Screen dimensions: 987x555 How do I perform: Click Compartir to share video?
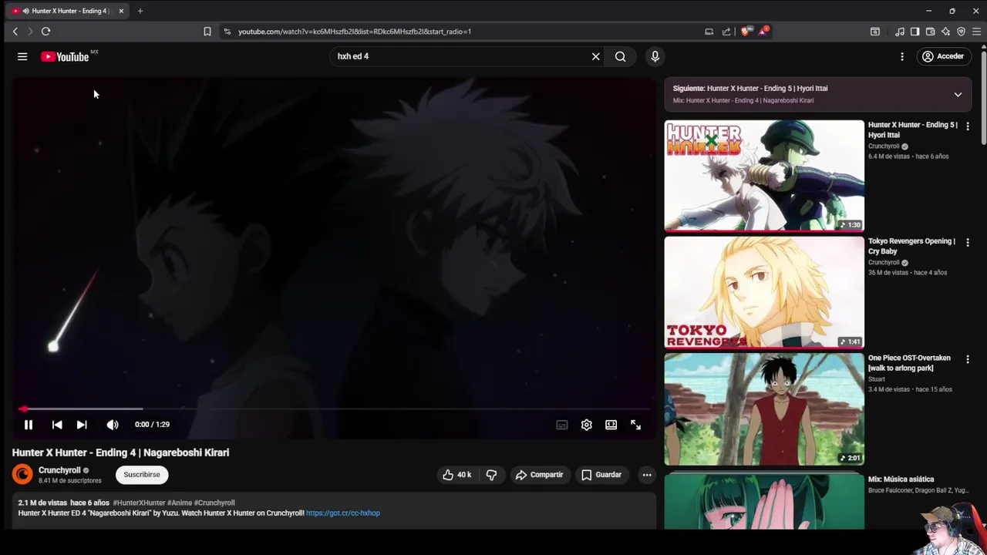tap(540, 475)
